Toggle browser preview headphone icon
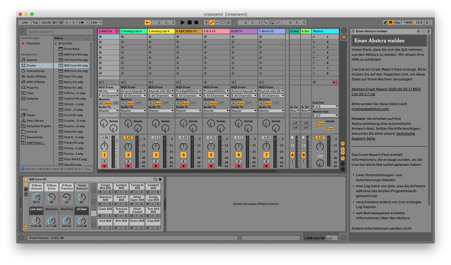Image resolution: width=451 pixels, height=265 pixels. [x=23, y=169]
